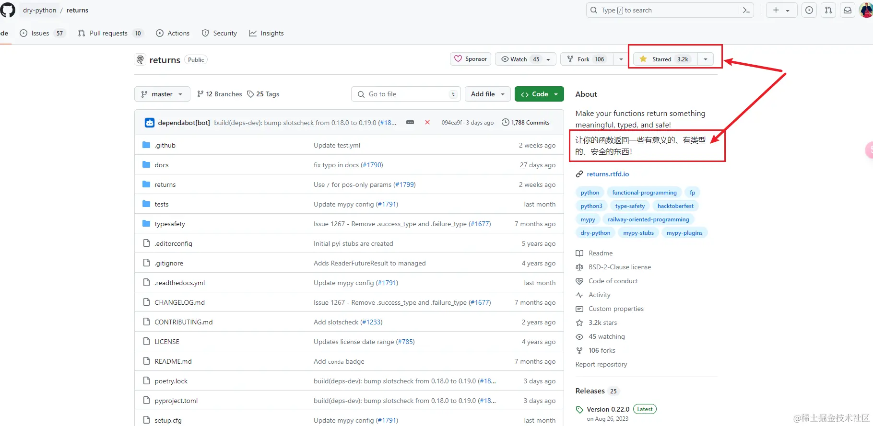Open the CONTRIBUTING.md file
The width and height of the screenshot is (873, 426).
(184, 322)
